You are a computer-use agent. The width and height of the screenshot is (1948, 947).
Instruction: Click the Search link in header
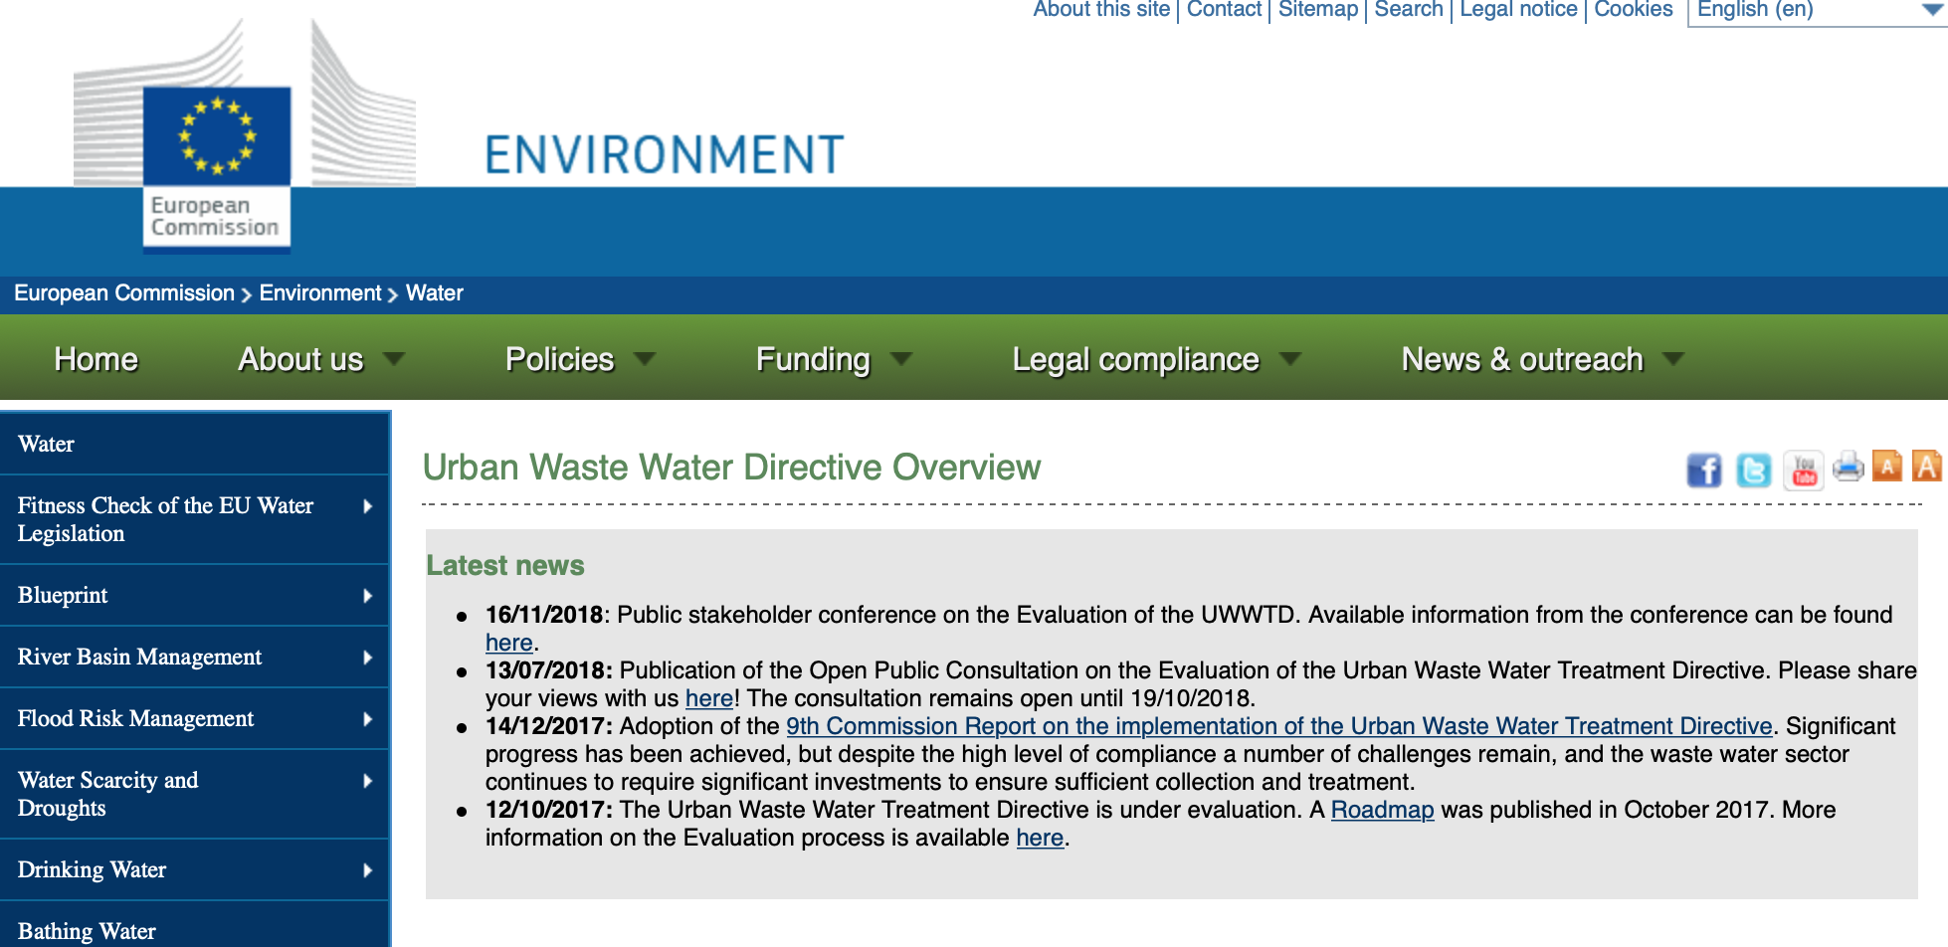(x=1409, y=10)
